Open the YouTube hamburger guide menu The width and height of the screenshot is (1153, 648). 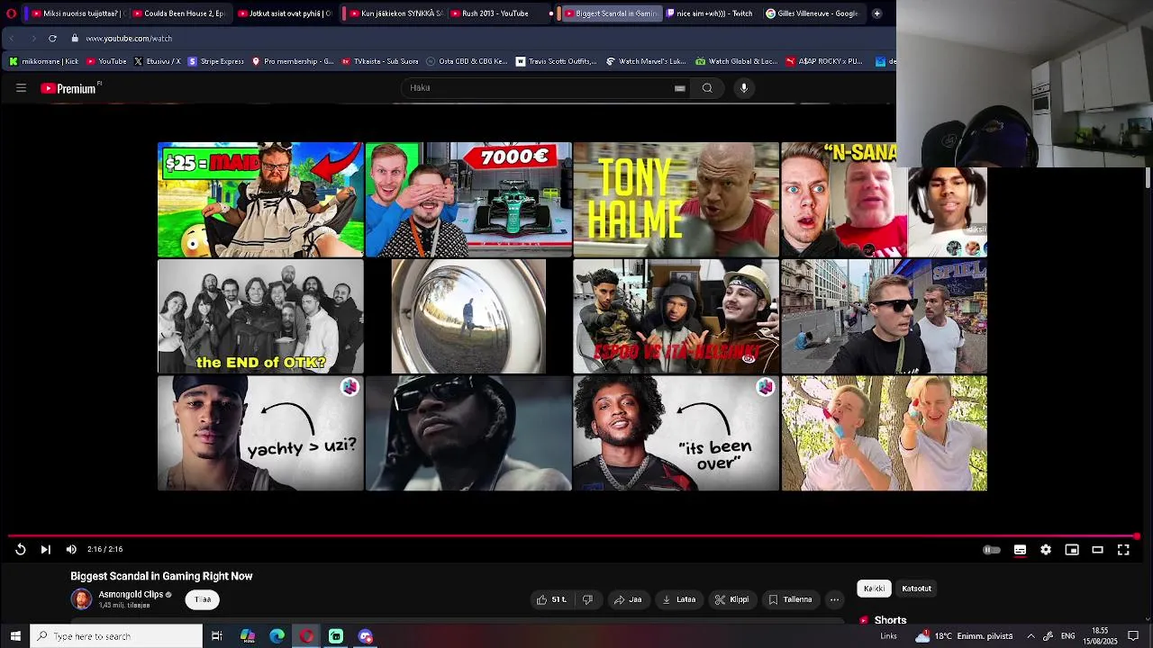click(21, 87)
